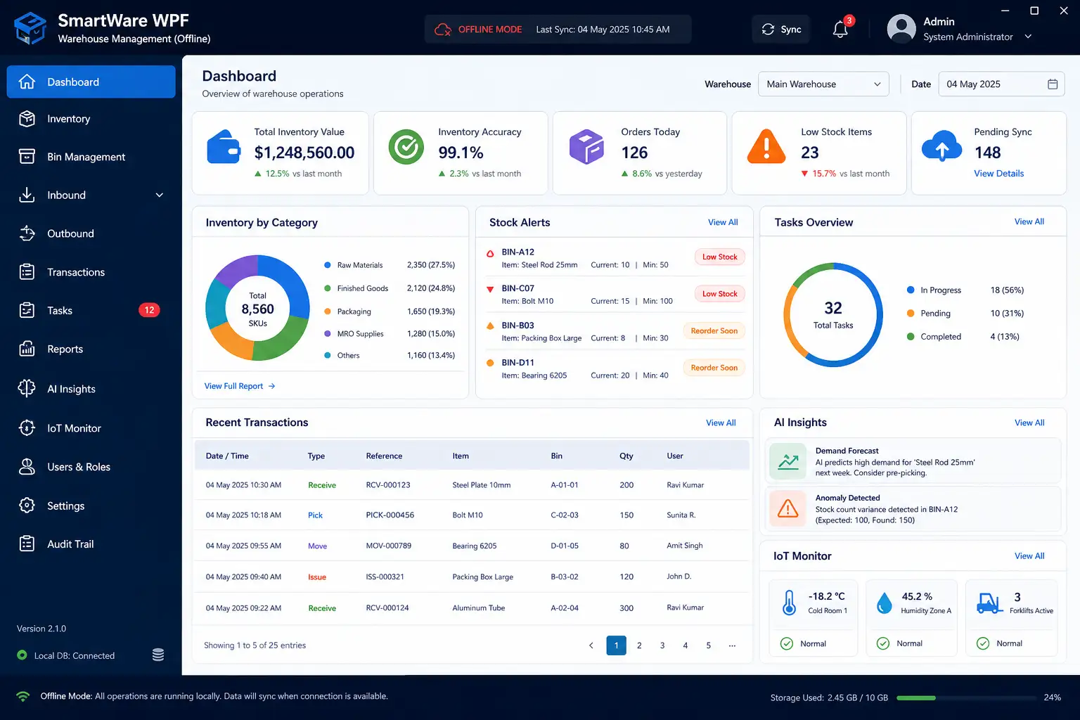Image resolution: width=1080 pixels, height=720 pixels.
Task: Go to page 3 of transactions
Action: coord(662,645)
